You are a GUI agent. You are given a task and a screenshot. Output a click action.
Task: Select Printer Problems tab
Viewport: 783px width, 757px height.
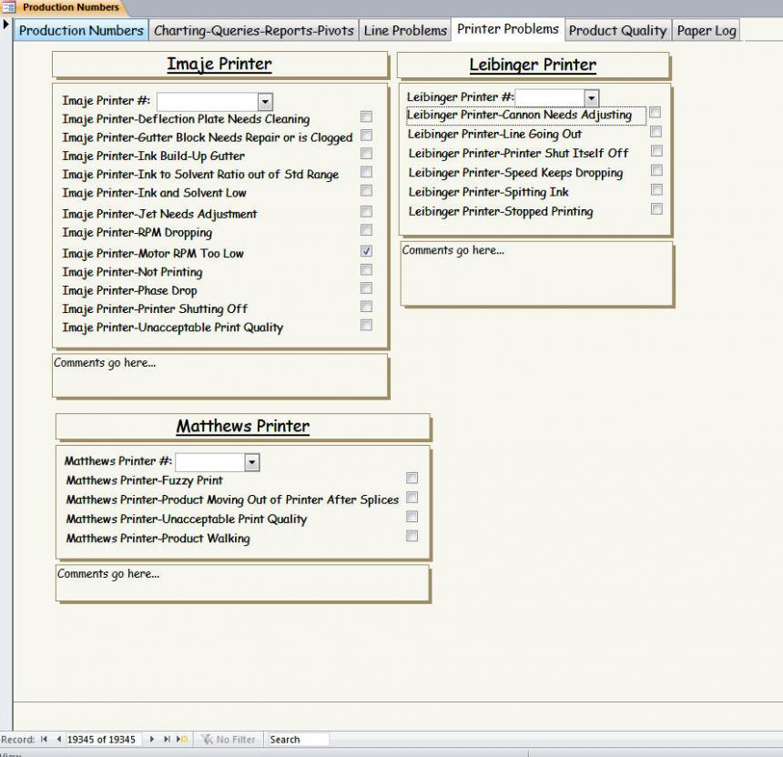tap(508, 29)
